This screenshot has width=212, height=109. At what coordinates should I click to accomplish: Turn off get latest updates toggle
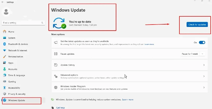pyautogui.click(x=202, y=42)
